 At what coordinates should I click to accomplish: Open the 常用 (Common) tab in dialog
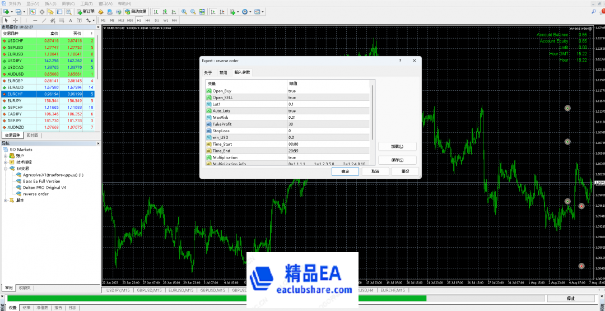[x=224, y=72]
